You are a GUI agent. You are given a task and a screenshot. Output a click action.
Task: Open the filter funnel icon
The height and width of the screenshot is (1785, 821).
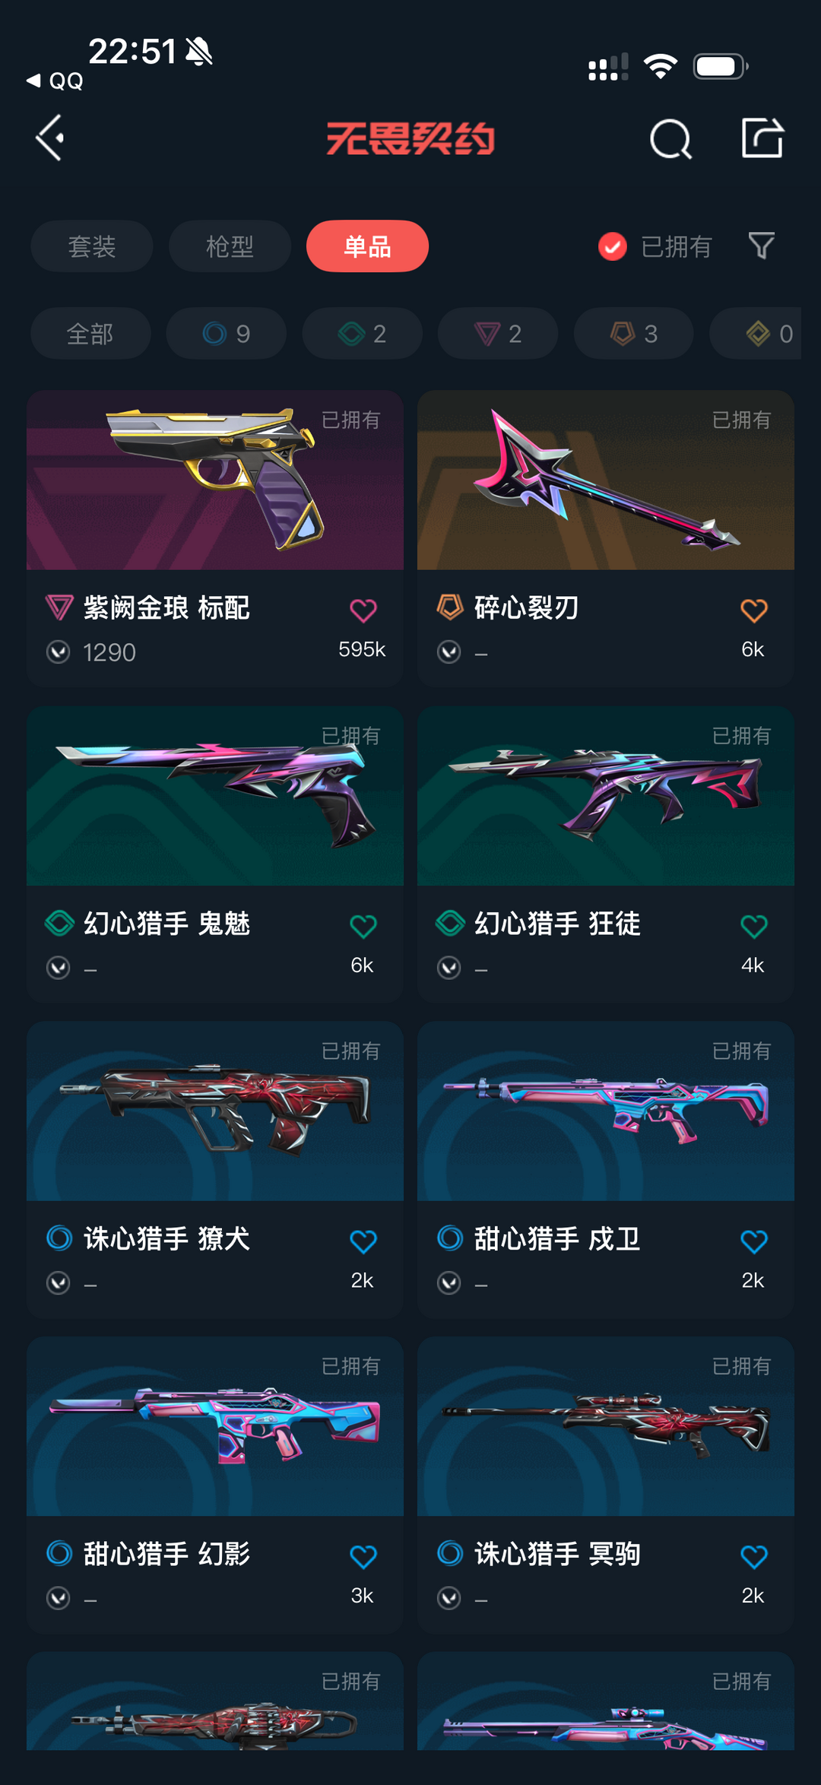coord(761,246)
